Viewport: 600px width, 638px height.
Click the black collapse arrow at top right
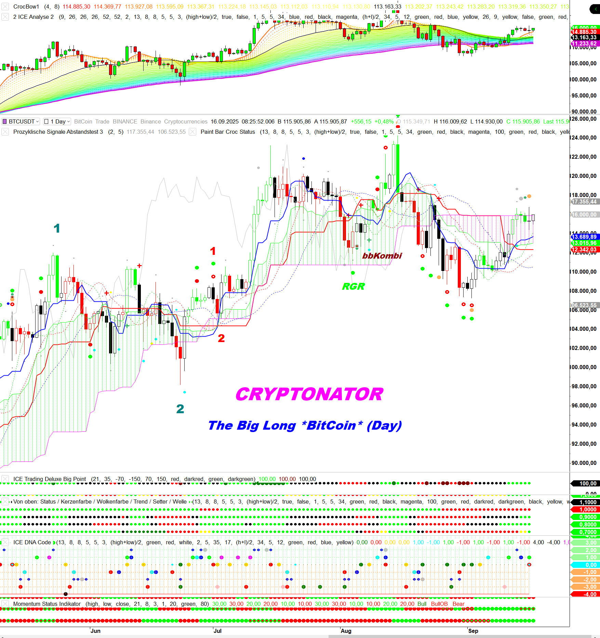(x=595, y=9)
